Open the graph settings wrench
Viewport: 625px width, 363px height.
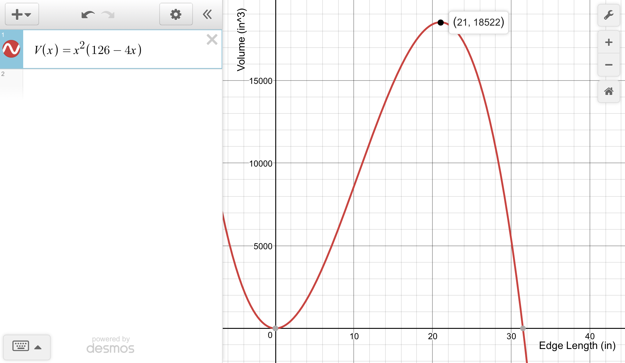click(609, 15)
